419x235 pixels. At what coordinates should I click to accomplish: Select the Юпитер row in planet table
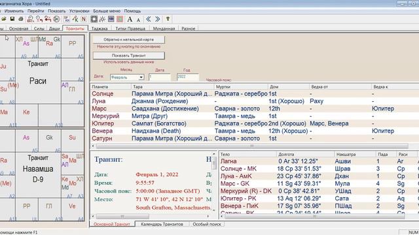tap(255, 123)
